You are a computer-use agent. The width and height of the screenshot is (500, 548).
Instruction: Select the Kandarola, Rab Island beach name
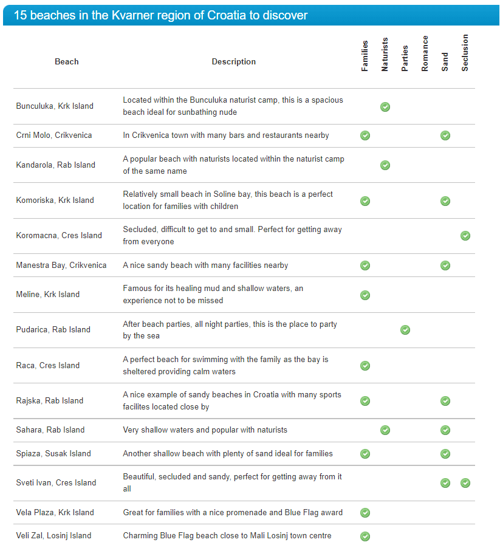click(55, 165)
